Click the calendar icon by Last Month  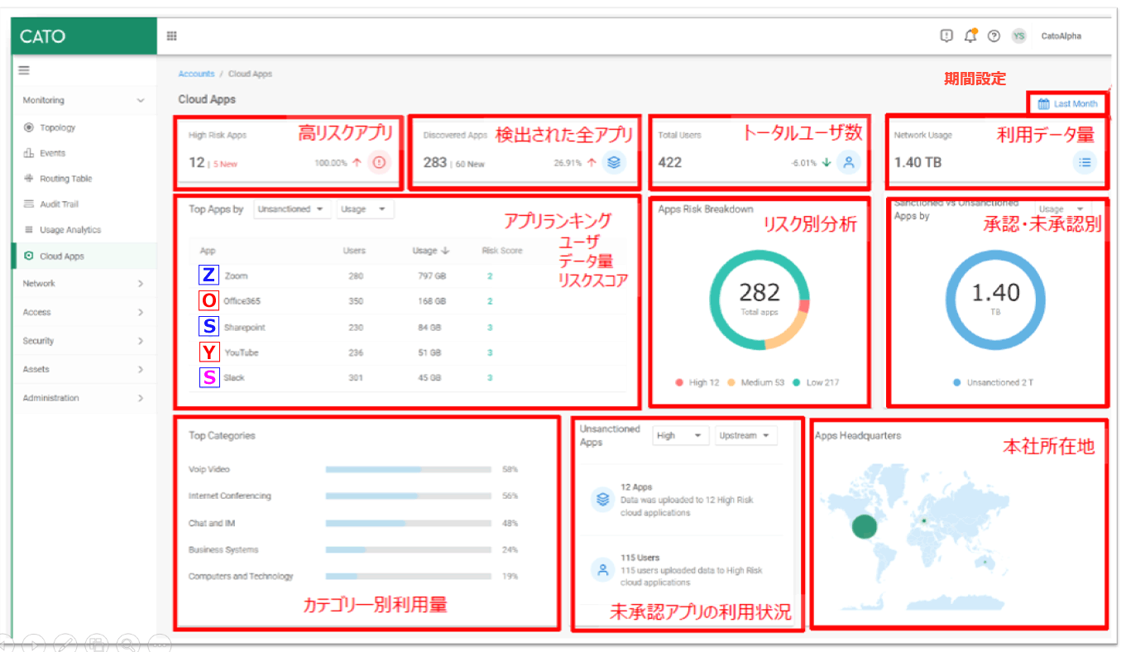[x=1044, y=104]
